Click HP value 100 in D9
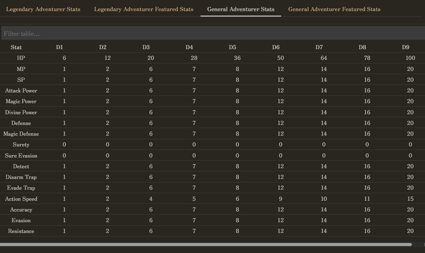425x253 pixels. [410, 58]
